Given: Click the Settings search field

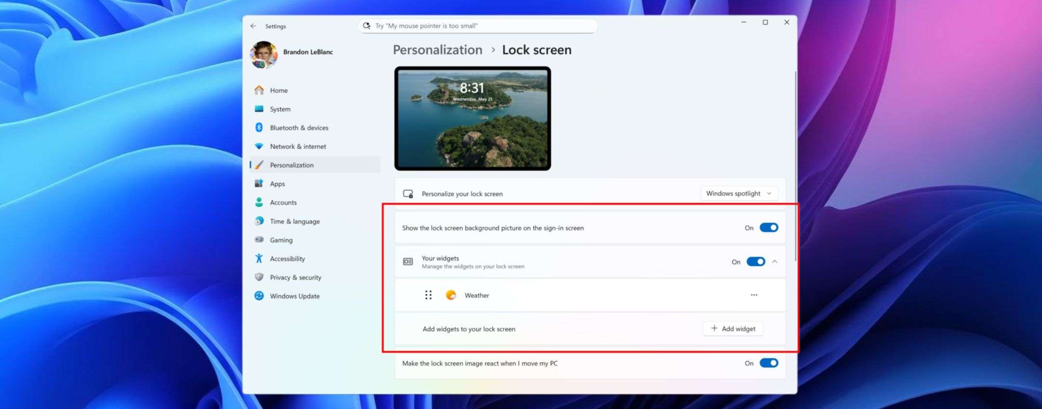Looking at the screenshot, I should click(x=478, y=26).
